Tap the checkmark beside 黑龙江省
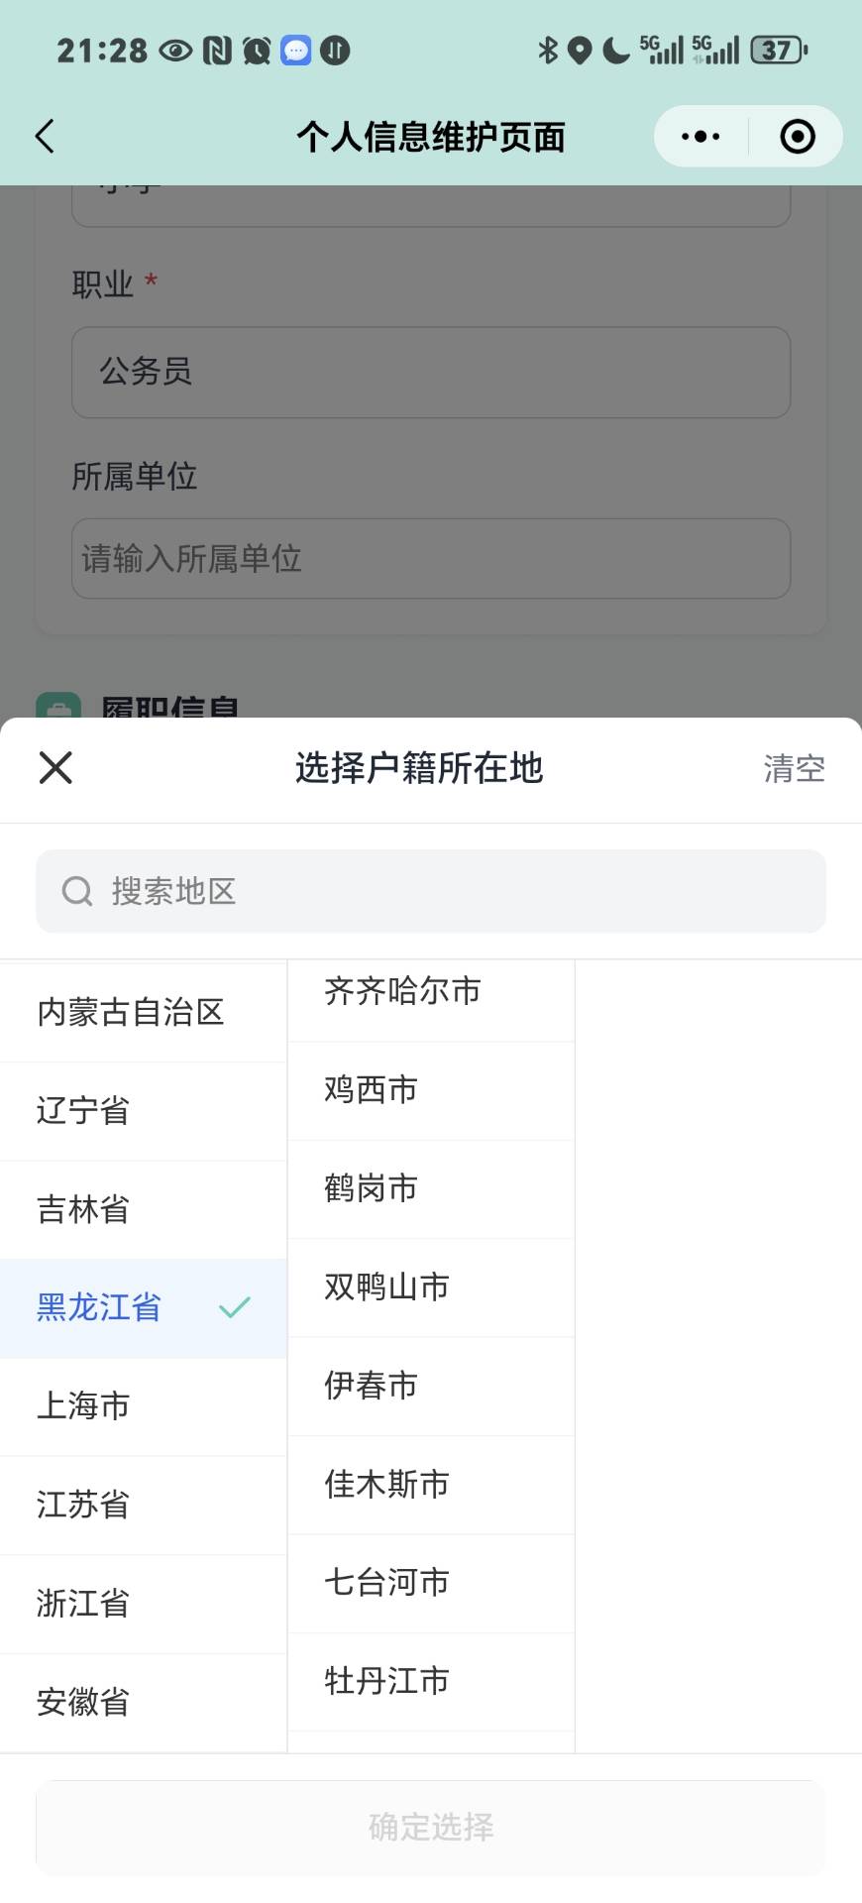The height and width of the screenshot is (1903, 862). tap(235, 1307)
